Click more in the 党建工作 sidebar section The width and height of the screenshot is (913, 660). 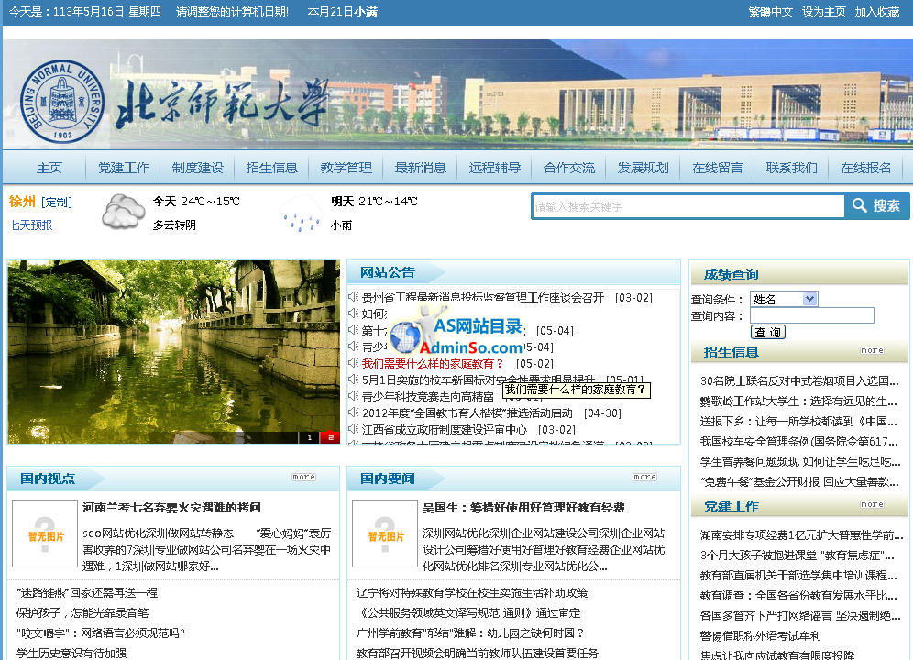(872, 504)
